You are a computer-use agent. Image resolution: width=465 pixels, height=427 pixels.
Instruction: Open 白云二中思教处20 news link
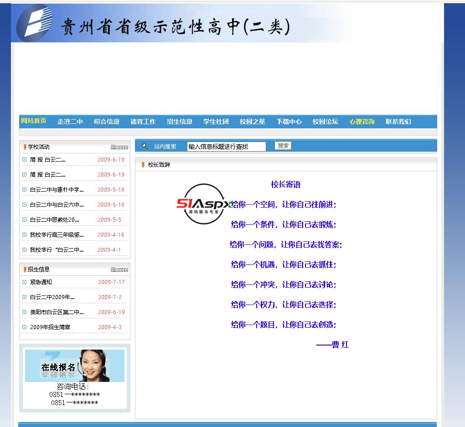(55, 220)
